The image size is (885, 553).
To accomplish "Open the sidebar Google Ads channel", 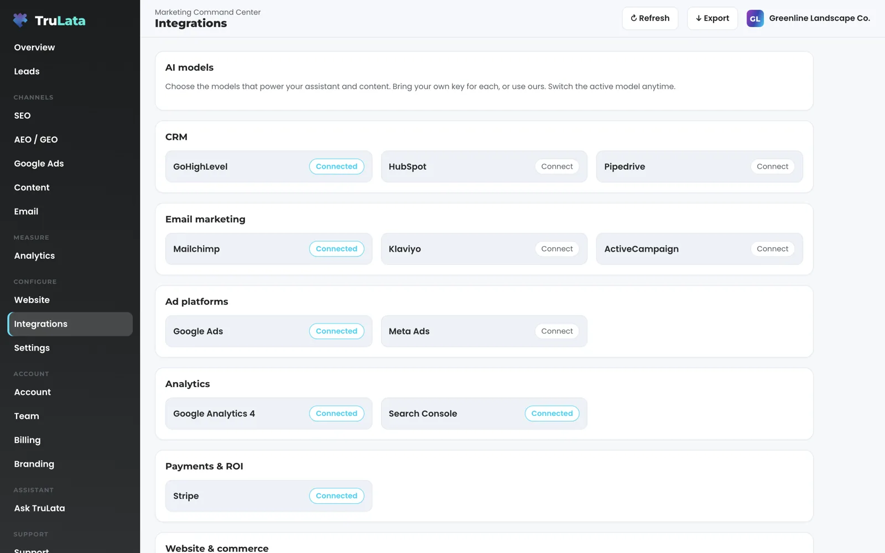I will click(70, 164).
